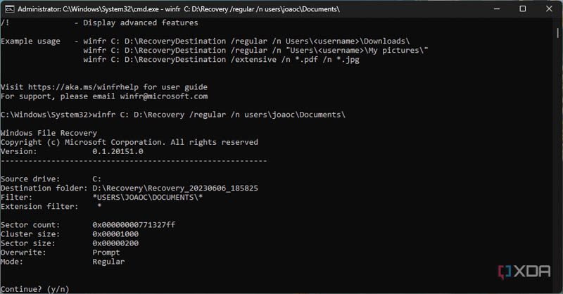Click the vertical scrollbar thumb

[557, 33]
